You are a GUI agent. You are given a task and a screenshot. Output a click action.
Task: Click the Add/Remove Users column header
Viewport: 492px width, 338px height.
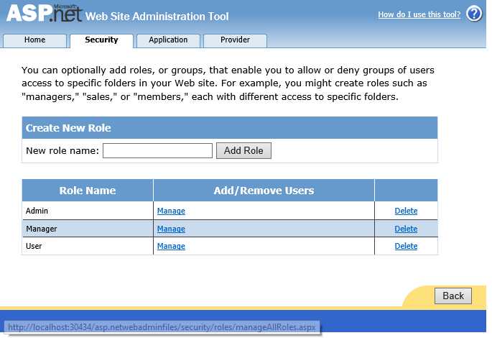[x=264, y=191]
